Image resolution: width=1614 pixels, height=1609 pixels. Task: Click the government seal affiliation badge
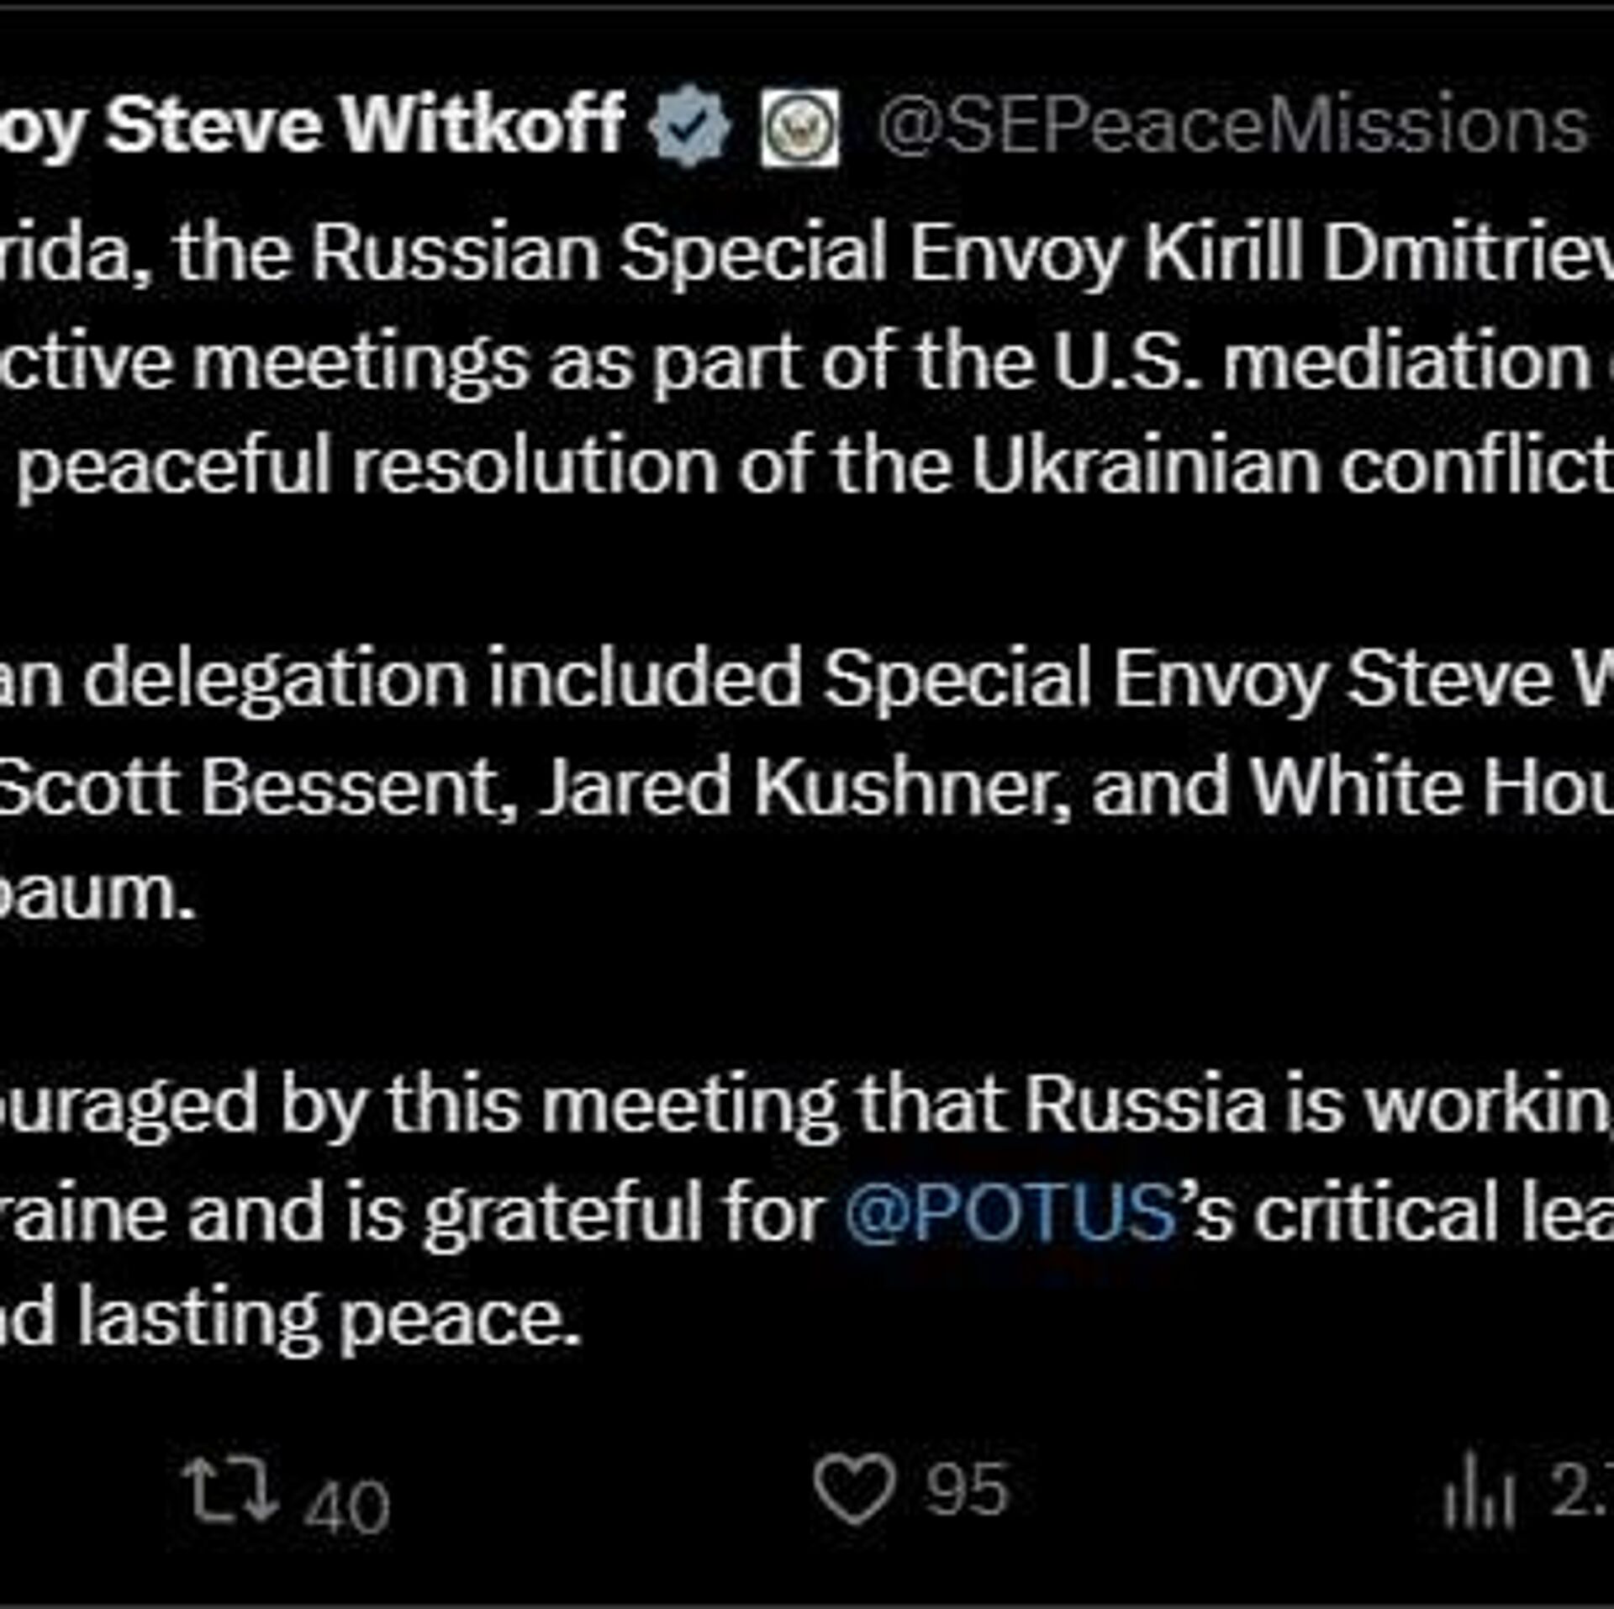[x=799, y=127]
